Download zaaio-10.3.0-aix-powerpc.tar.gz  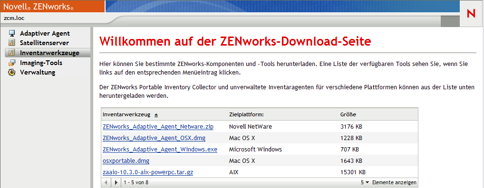click(148, 172)
